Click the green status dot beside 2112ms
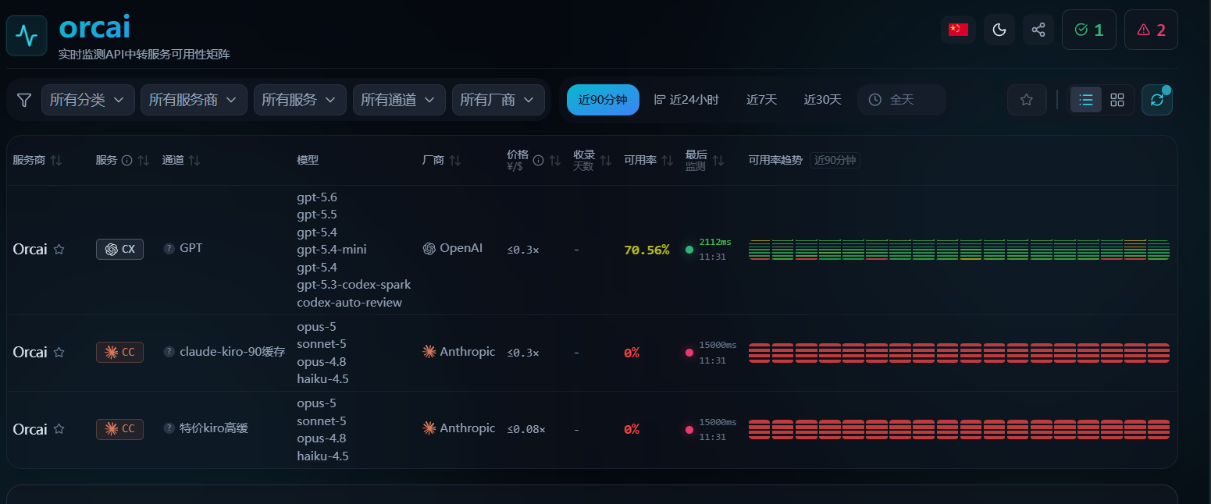 coord(689,250)
